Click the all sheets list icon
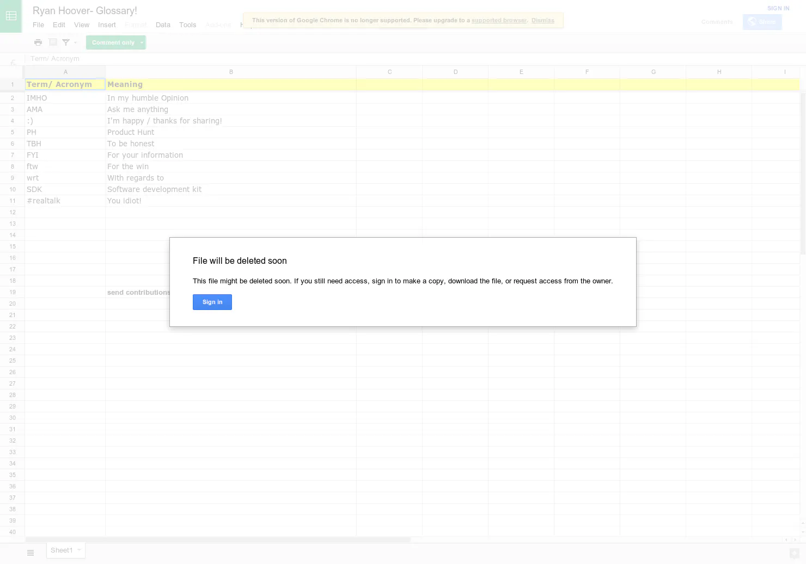 point(30,553)
